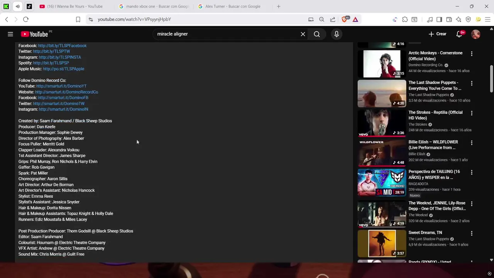This screenshot has width=494, height=278.
Task: Switch to the pinned Kick tab
Action: coord(6,6)
